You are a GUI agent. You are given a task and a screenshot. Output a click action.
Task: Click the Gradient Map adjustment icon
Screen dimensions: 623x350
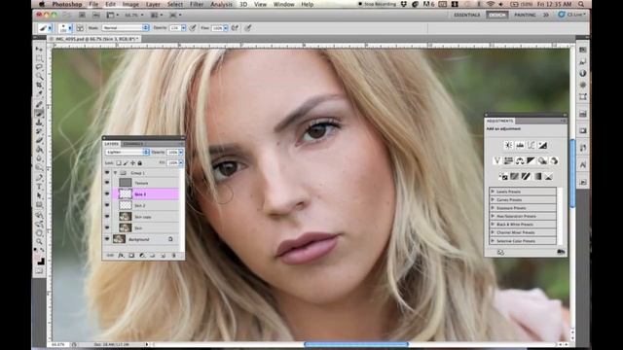pos(537,176)
